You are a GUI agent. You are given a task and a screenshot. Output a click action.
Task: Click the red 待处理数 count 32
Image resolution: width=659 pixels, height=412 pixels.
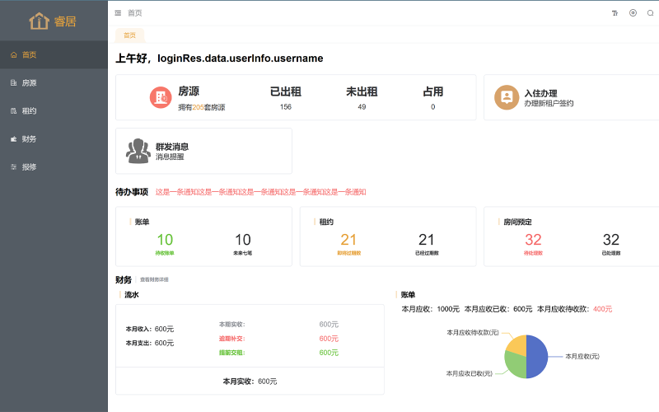tap(533, 240)
